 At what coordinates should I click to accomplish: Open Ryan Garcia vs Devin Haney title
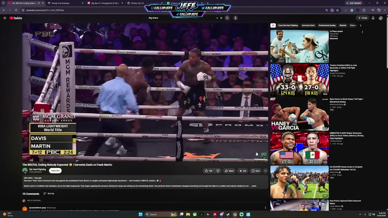point(346,100)
